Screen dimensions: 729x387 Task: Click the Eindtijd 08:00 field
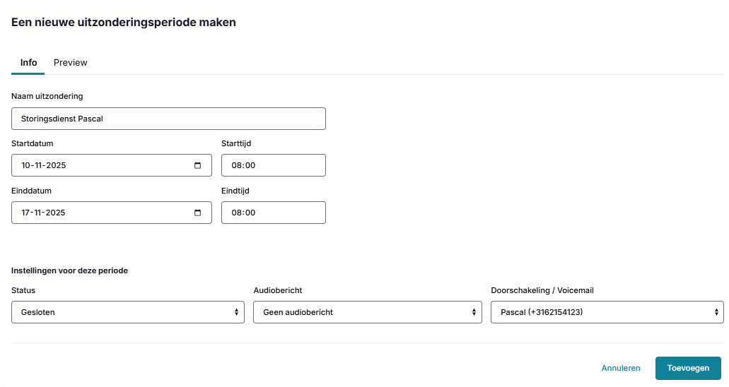[x=274, y=213]
